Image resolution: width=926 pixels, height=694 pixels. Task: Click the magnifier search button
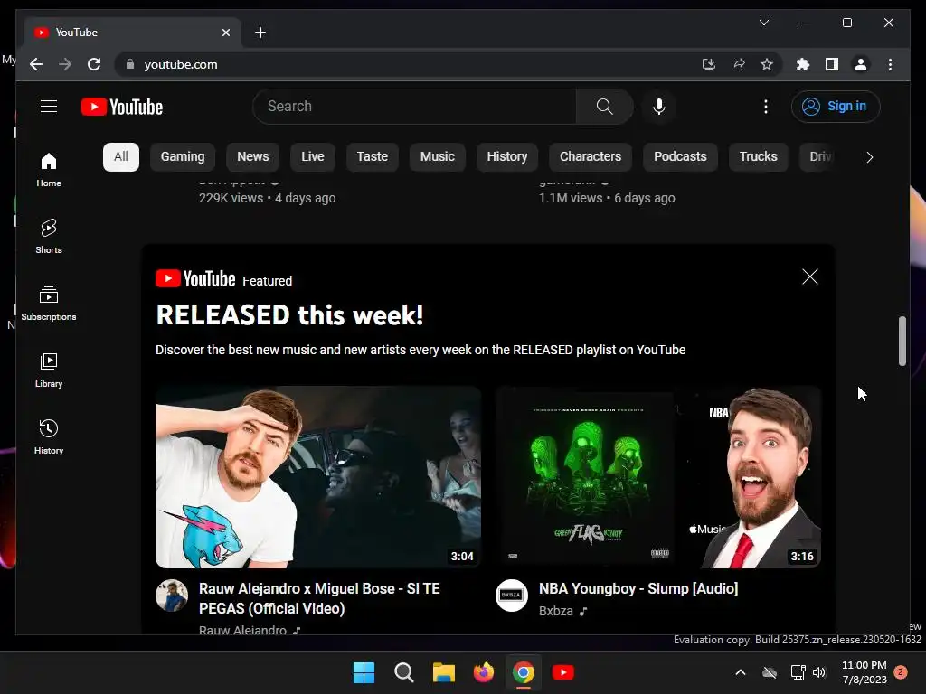tap(604, 107)
